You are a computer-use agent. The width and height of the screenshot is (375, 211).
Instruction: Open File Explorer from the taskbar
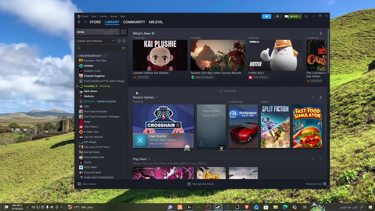[x=275, y=207]
